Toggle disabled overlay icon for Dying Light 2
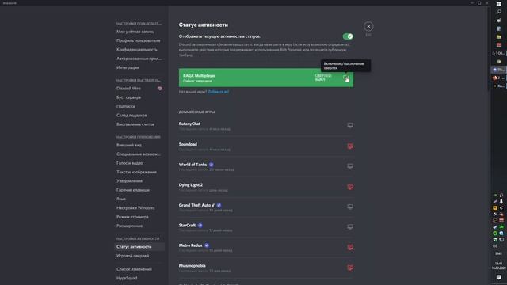 (x=350, y=187)
